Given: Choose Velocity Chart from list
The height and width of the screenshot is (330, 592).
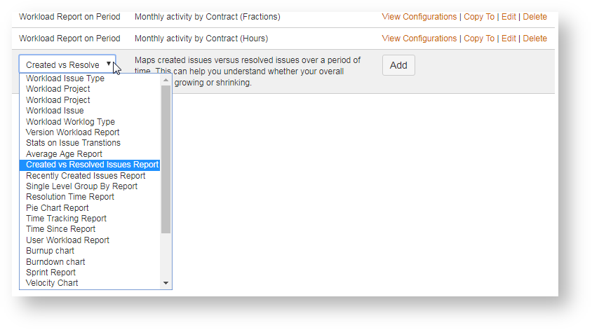Looking at the screenshot, I should click(52, 283).
